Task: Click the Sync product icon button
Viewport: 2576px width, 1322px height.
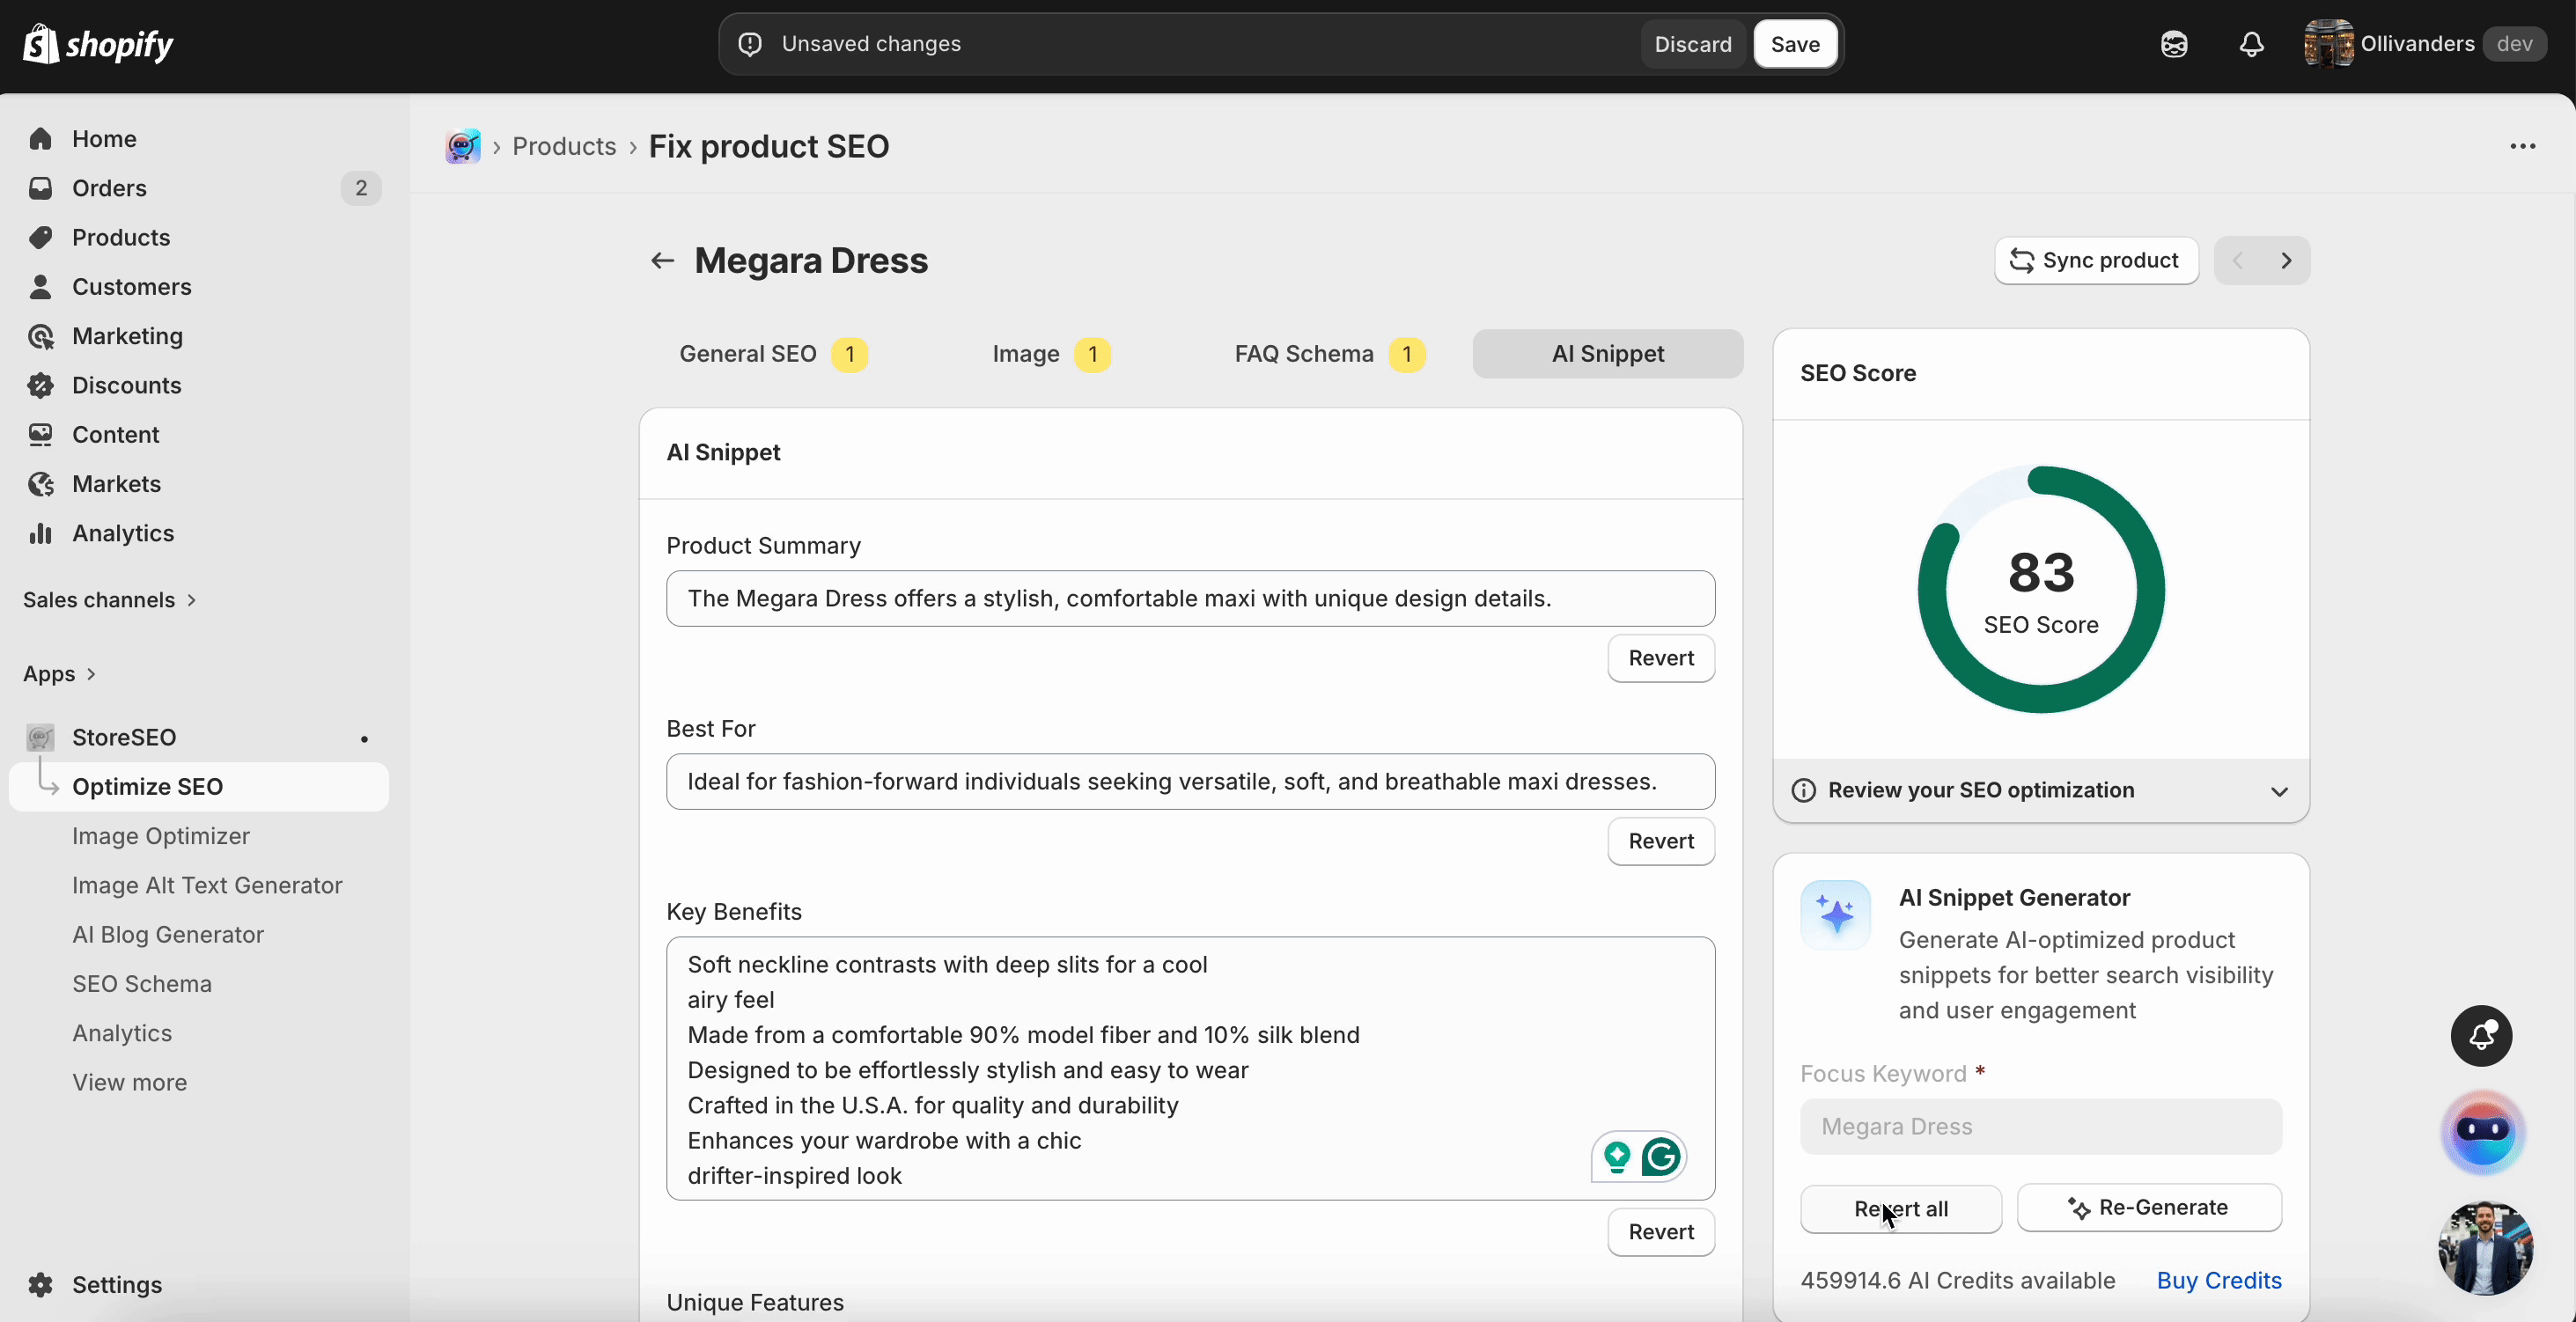Action: coord(2024,261)
